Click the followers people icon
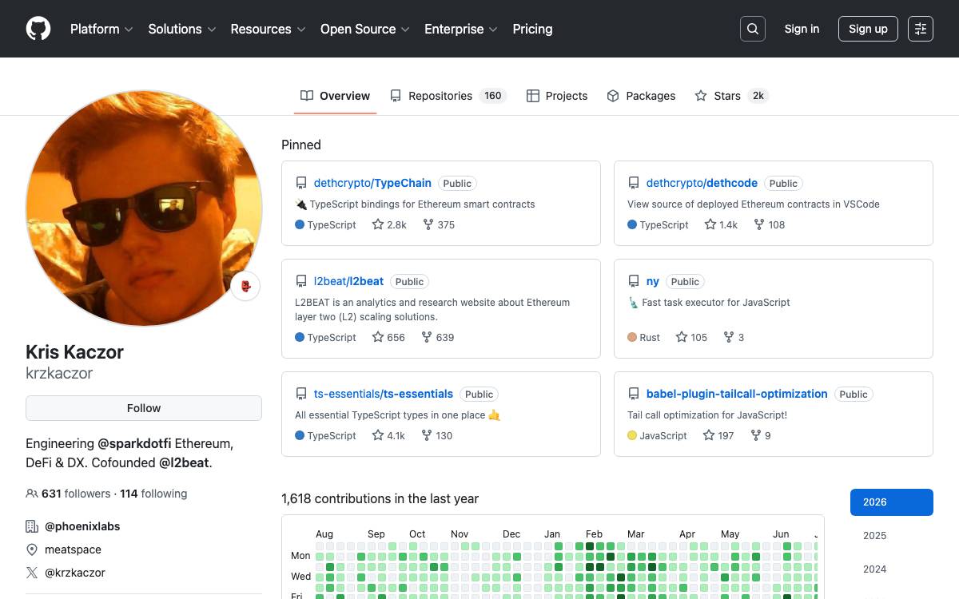 [32, 494]
